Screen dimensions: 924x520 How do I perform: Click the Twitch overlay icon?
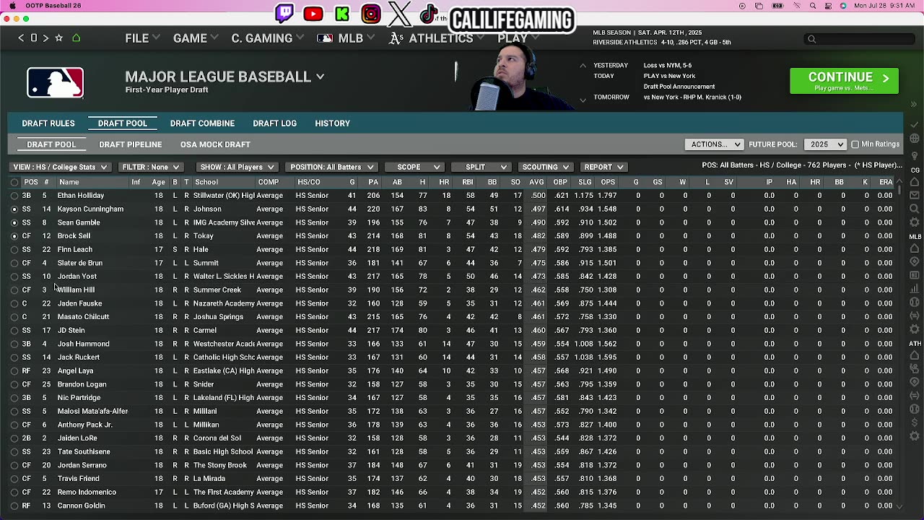tap(284, 14)
